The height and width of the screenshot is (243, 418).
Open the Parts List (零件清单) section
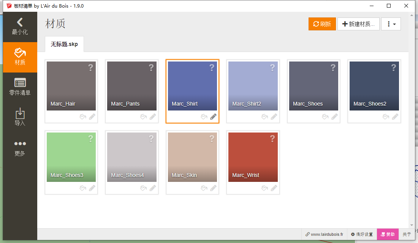point(20,87)
